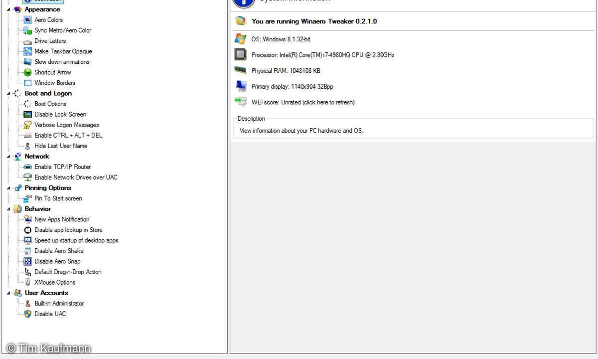The image size is (598, 359).
Task: Click the Pin To Start screen icon
Action: [28, 198]
